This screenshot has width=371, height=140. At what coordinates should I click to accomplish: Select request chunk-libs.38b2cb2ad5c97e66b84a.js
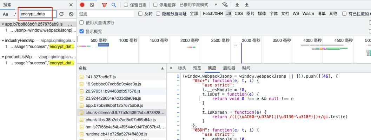click(x=121, y=120)
